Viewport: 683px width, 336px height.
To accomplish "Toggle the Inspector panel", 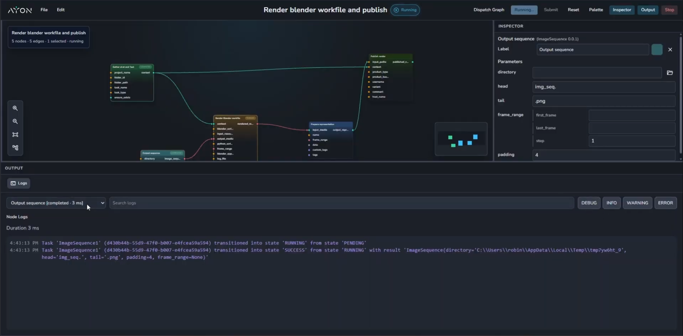I will (x=622, y=10).
